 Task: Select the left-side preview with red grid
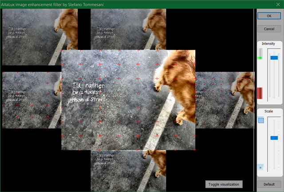pos(32,100)
